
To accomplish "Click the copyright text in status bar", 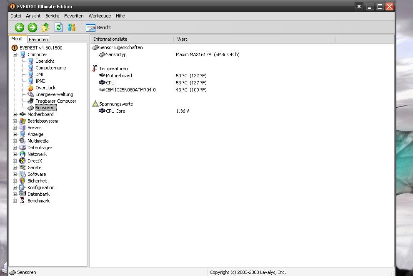I will click(248, 272).
